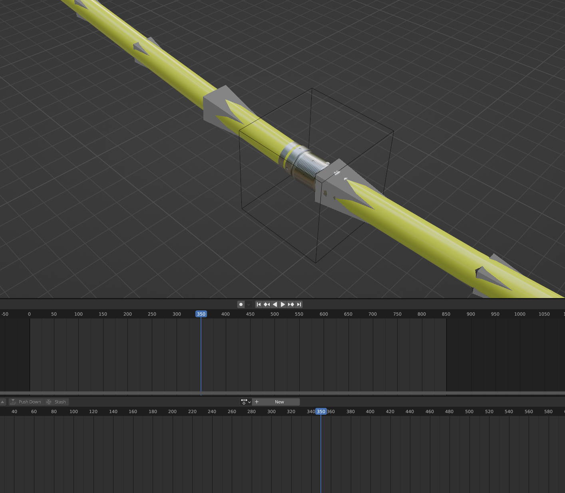The height and width of the screenshot is (493, 565).
Task: Click the Stash action button
Action: (56, 402)
